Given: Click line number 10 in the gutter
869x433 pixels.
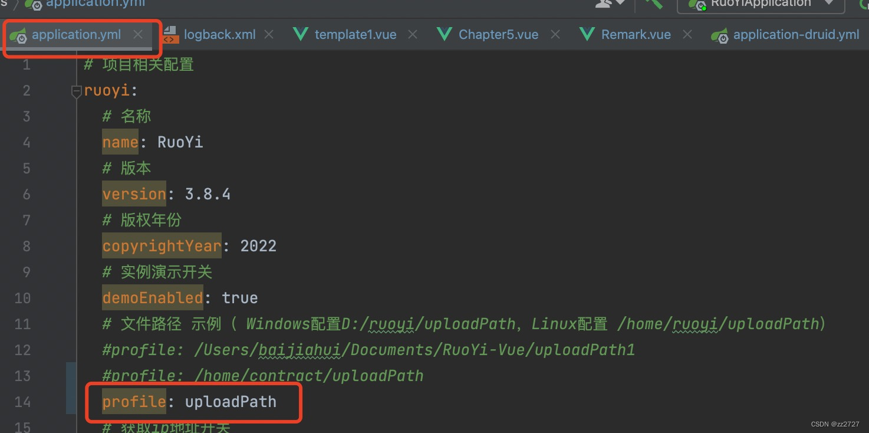Looking at the screenshot, I should 22,298.
